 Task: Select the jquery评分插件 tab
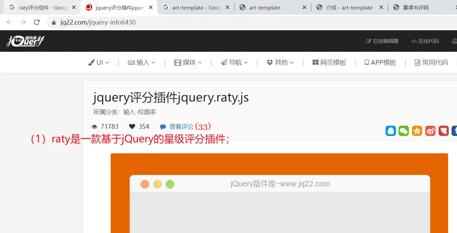pyautogui.click(x=119, y=7)
